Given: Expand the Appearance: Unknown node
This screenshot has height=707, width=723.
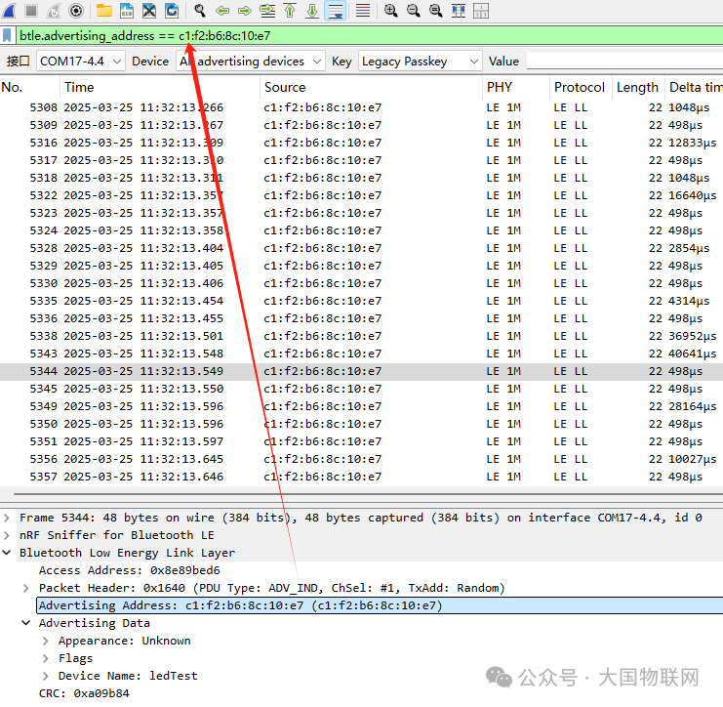Looking at the screenshot, I should (x=45, y=641).
